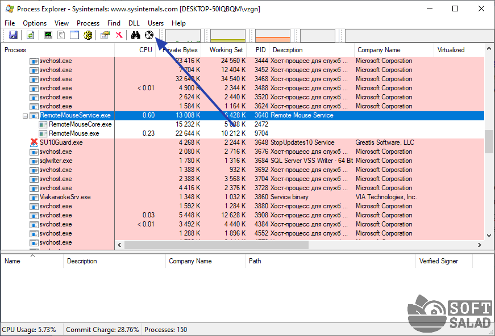Toggle the lower pane toolbar icon

point(74,35)
